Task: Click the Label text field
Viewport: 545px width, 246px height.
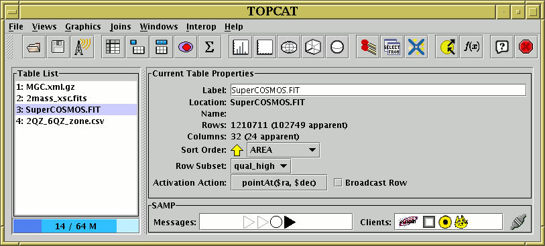Action: point(378,90)
